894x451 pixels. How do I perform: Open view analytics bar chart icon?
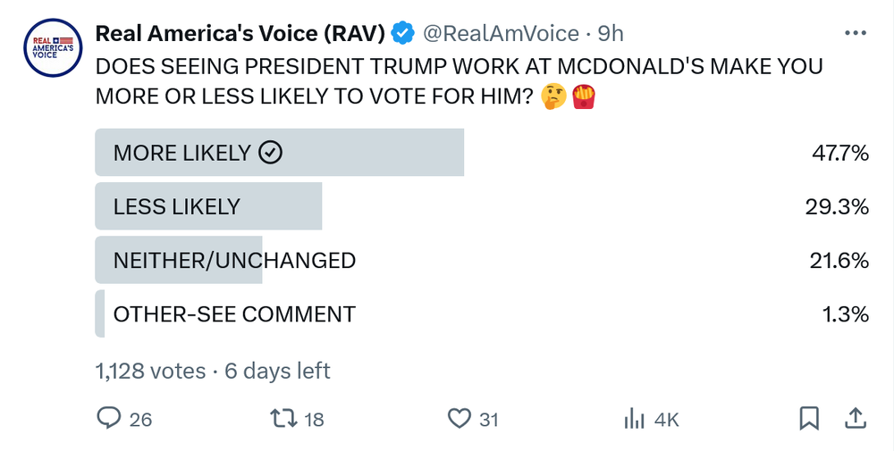click(x=635, y=418)
